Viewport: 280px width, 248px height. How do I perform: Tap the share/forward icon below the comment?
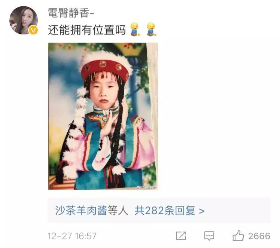pyautogui.click(x=180, y=236)
